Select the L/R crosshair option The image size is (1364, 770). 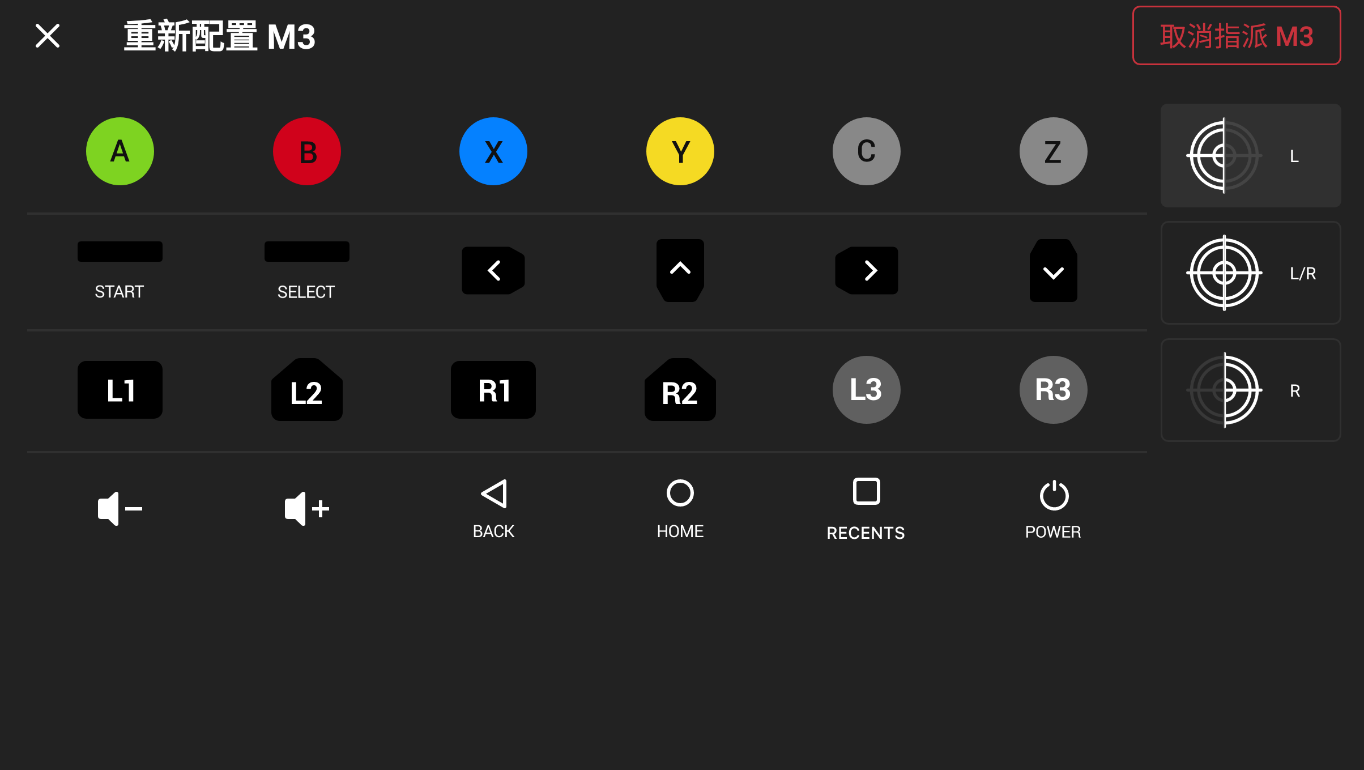1251,273
